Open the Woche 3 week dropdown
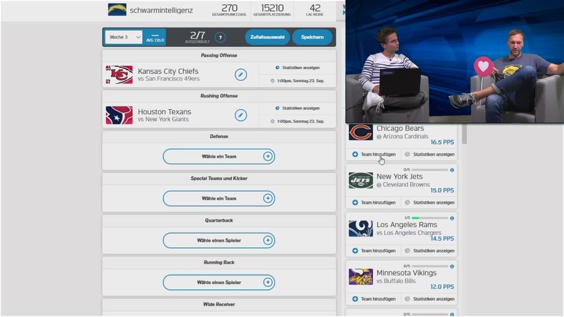Image resolution: width=564 pixels, height=317 pixels. [x=124, y=37]
